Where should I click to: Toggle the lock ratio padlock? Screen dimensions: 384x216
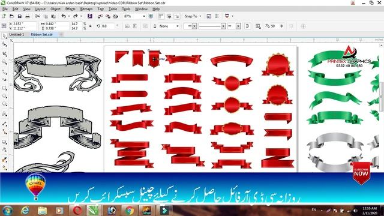tap(91, 26)
